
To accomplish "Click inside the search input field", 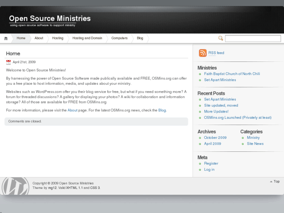I will pyautogui.click(x=253, y=38).
